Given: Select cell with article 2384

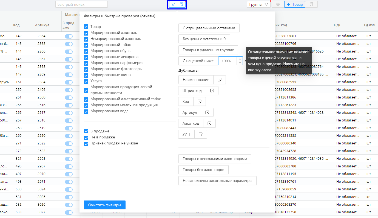Looking at the screenshot, I should 48,82.
